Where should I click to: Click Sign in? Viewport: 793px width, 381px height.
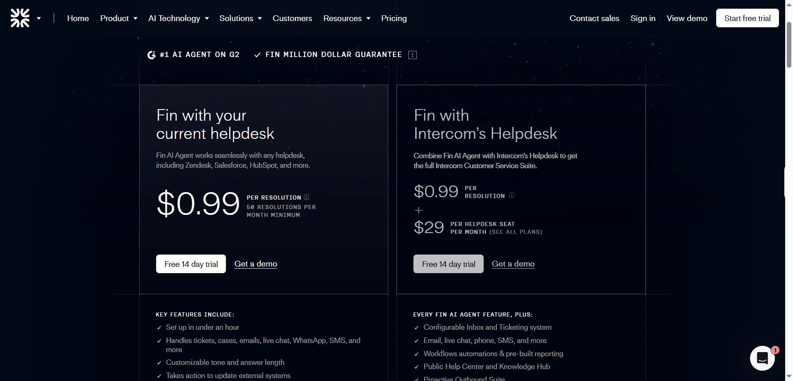tap(643, 18)
